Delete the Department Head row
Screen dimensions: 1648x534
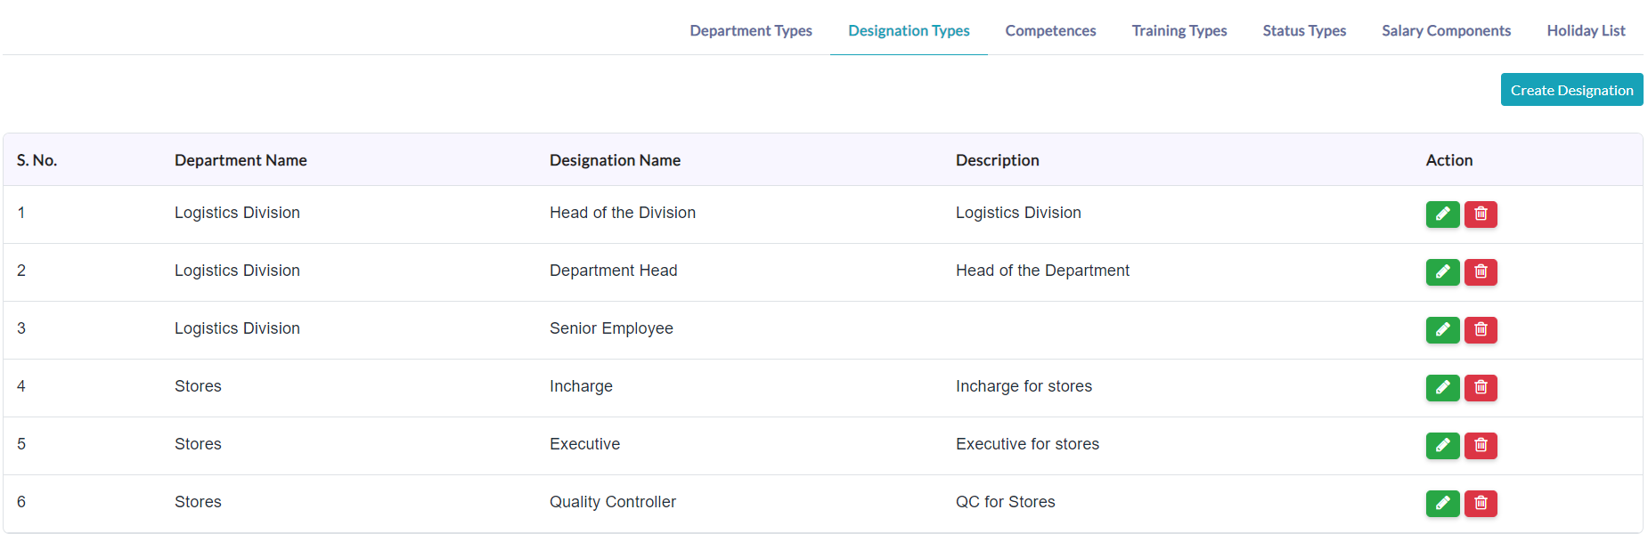[1481, 272]
